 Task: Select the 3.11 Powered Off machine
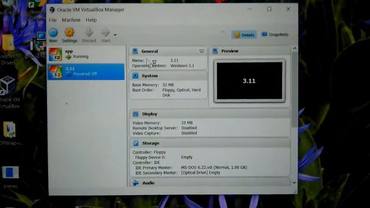tap(86, 72)
